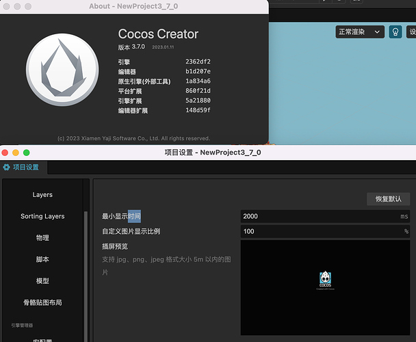Open the 模型 settings section
The image size is (416, 342).
coord(42,281)
